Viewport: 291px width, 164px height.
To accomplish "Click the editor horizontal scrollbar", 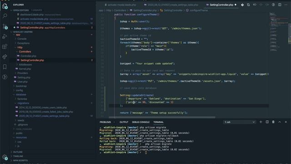I will (162, 118).
